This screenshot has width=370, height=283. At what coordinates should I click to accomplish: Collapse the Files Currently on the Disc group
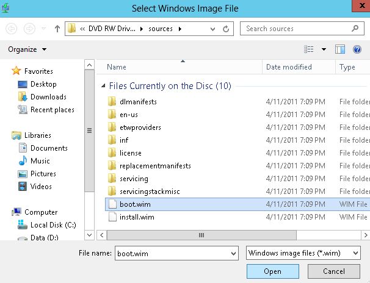103,86
